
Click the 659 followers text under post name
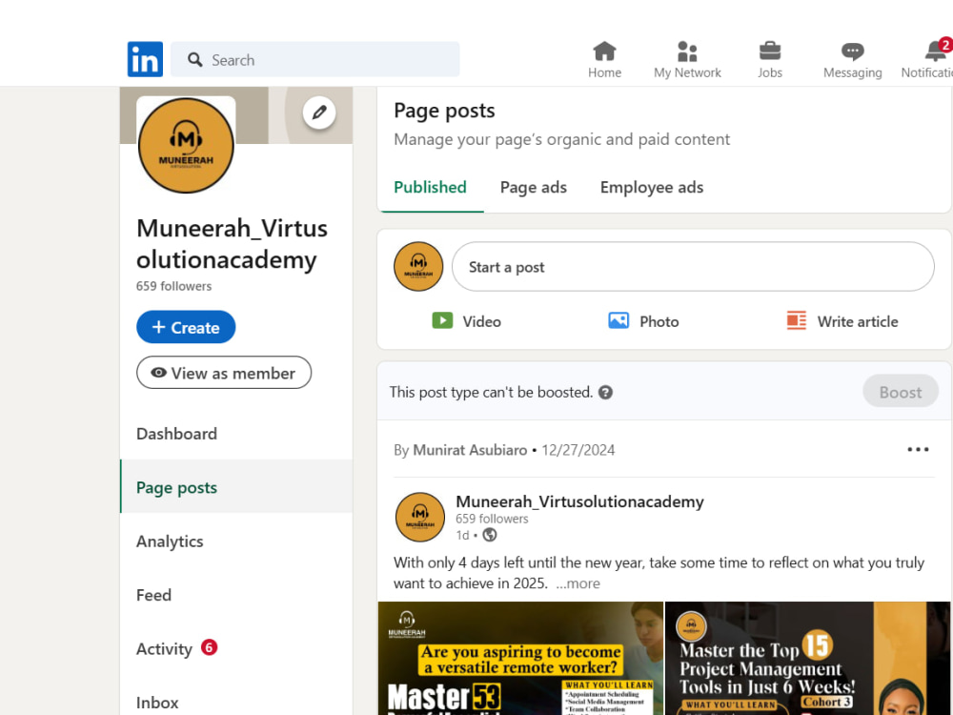[x=492, y=519]
